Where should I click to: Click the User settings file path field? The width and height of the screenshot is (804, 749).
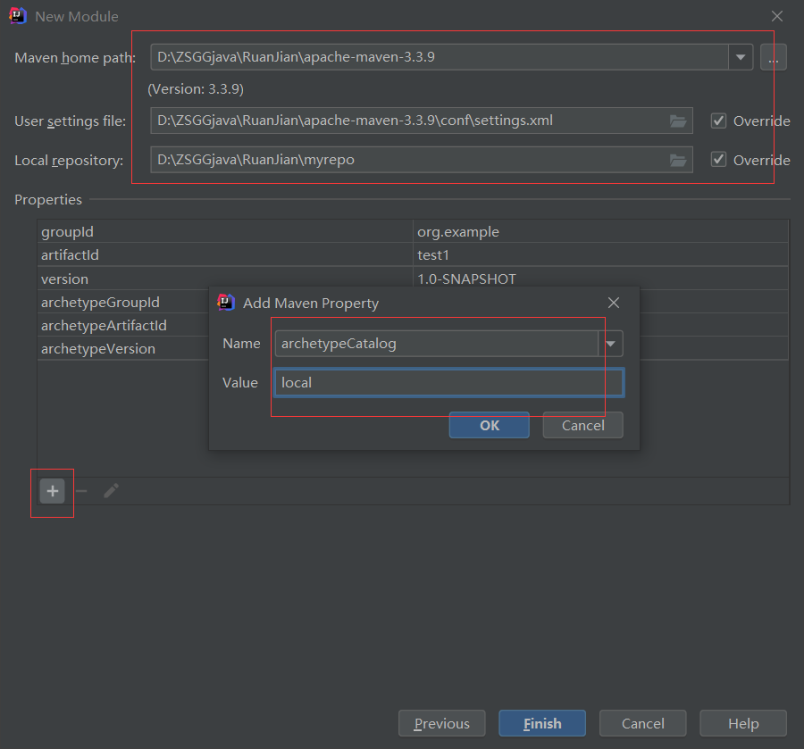coord(422,121)
